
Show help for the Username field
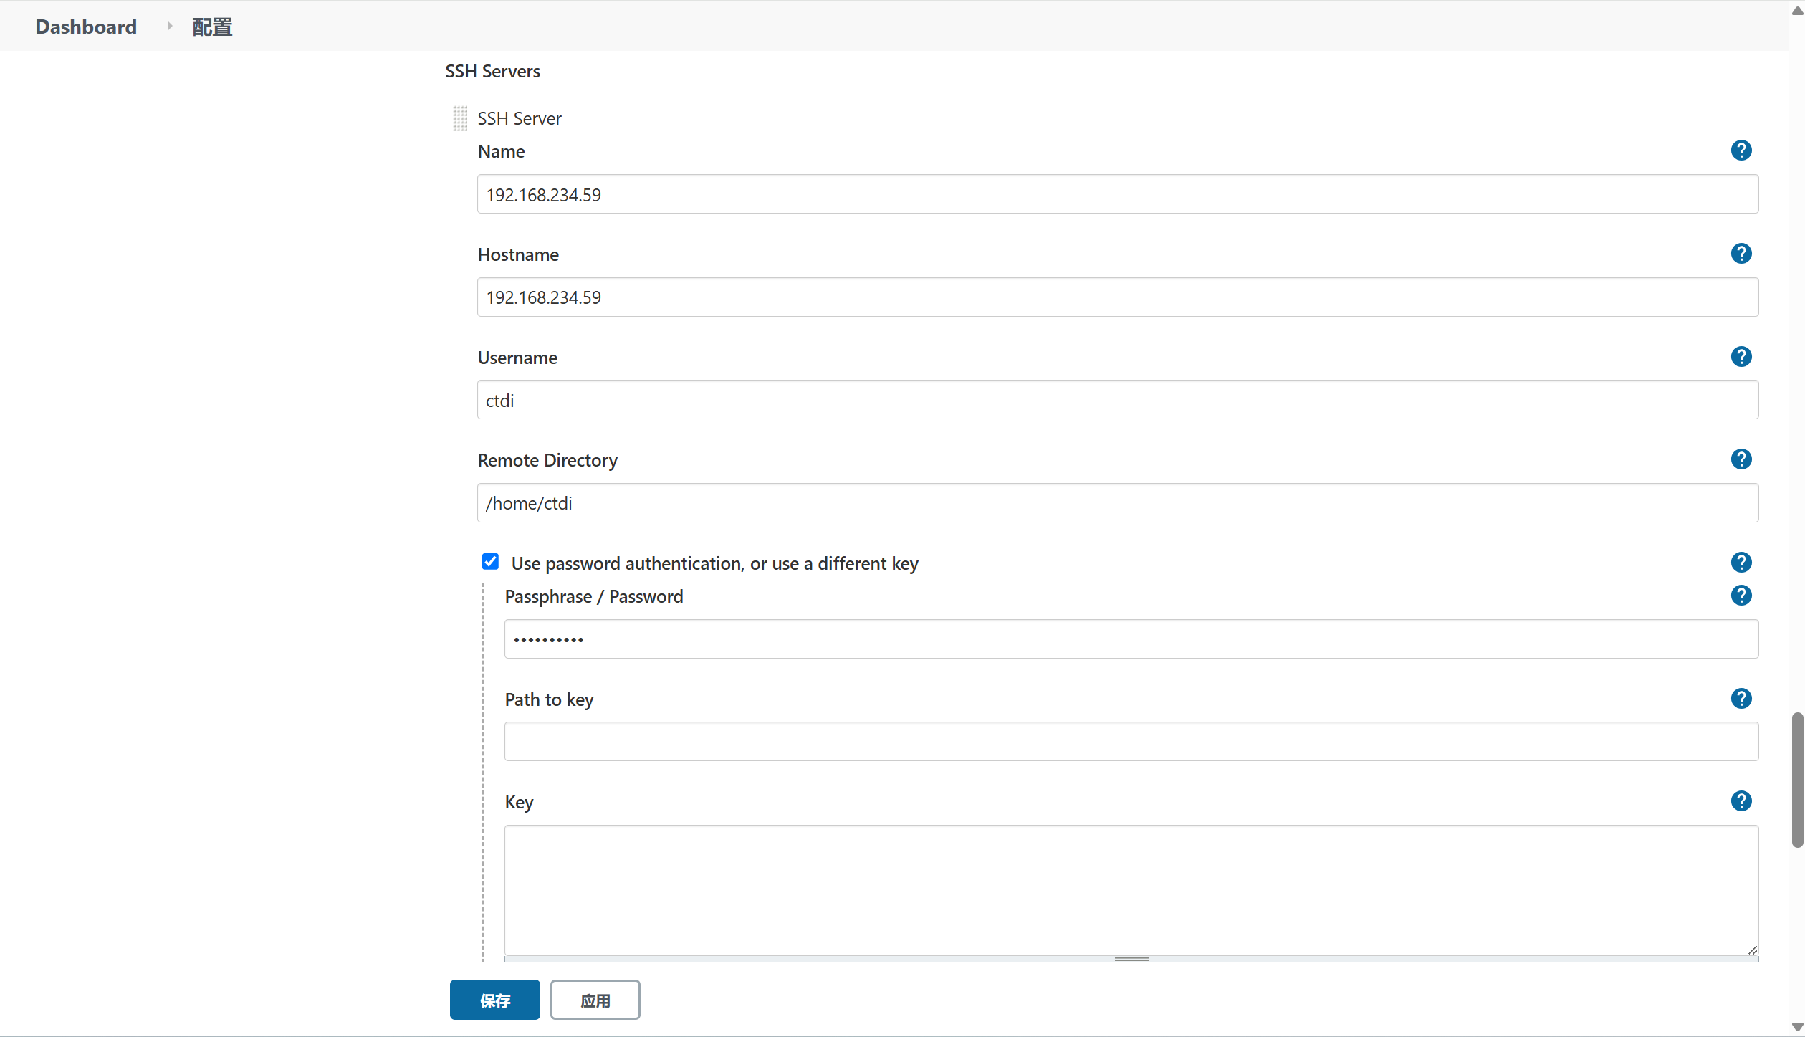(1741, 357)
